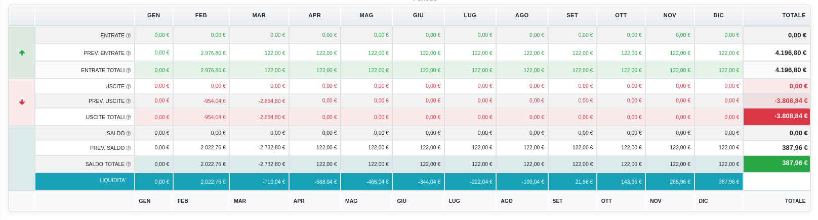818x220 pixels.
Task: Click the red down arrow expenses icon
Action: coord(22,102)
